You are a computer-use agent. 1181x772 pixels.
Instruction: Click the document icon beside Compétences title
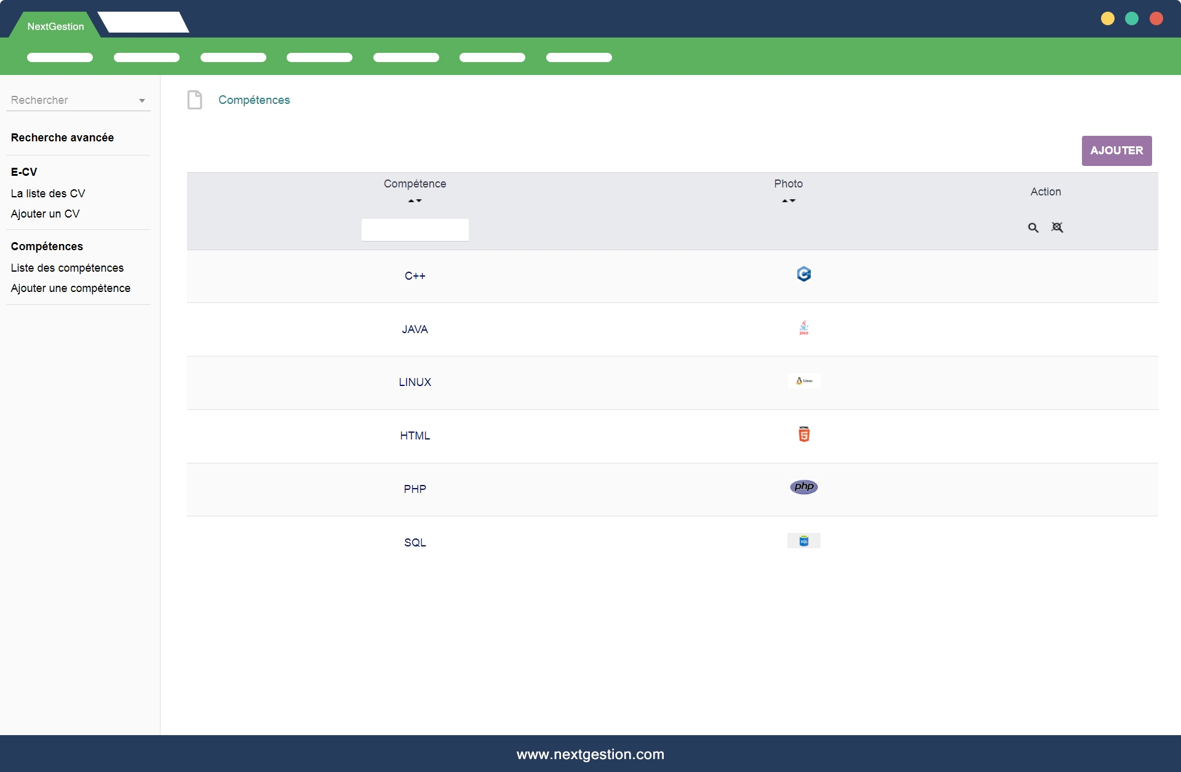pos(194,100)
